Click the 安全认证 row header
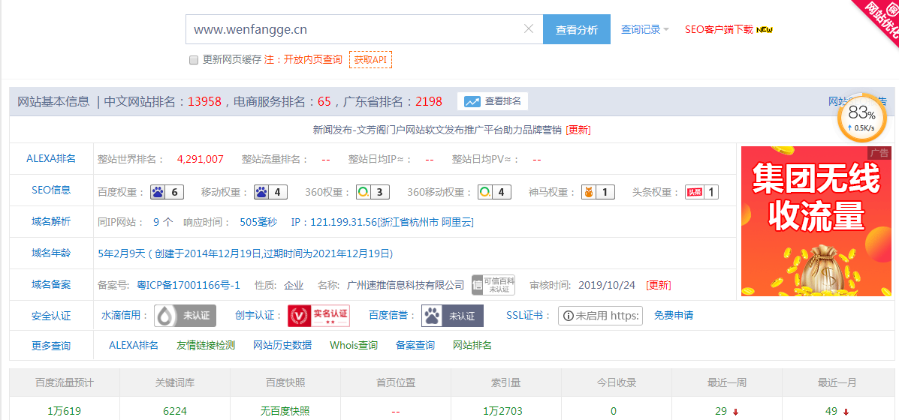Viewport: 899px width, 420px height. [x=51, y=316]
